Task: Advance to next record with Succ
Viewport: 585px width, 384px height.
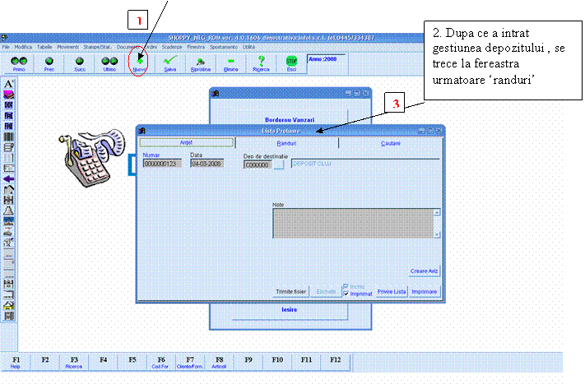Action: [x=80, y=63]
